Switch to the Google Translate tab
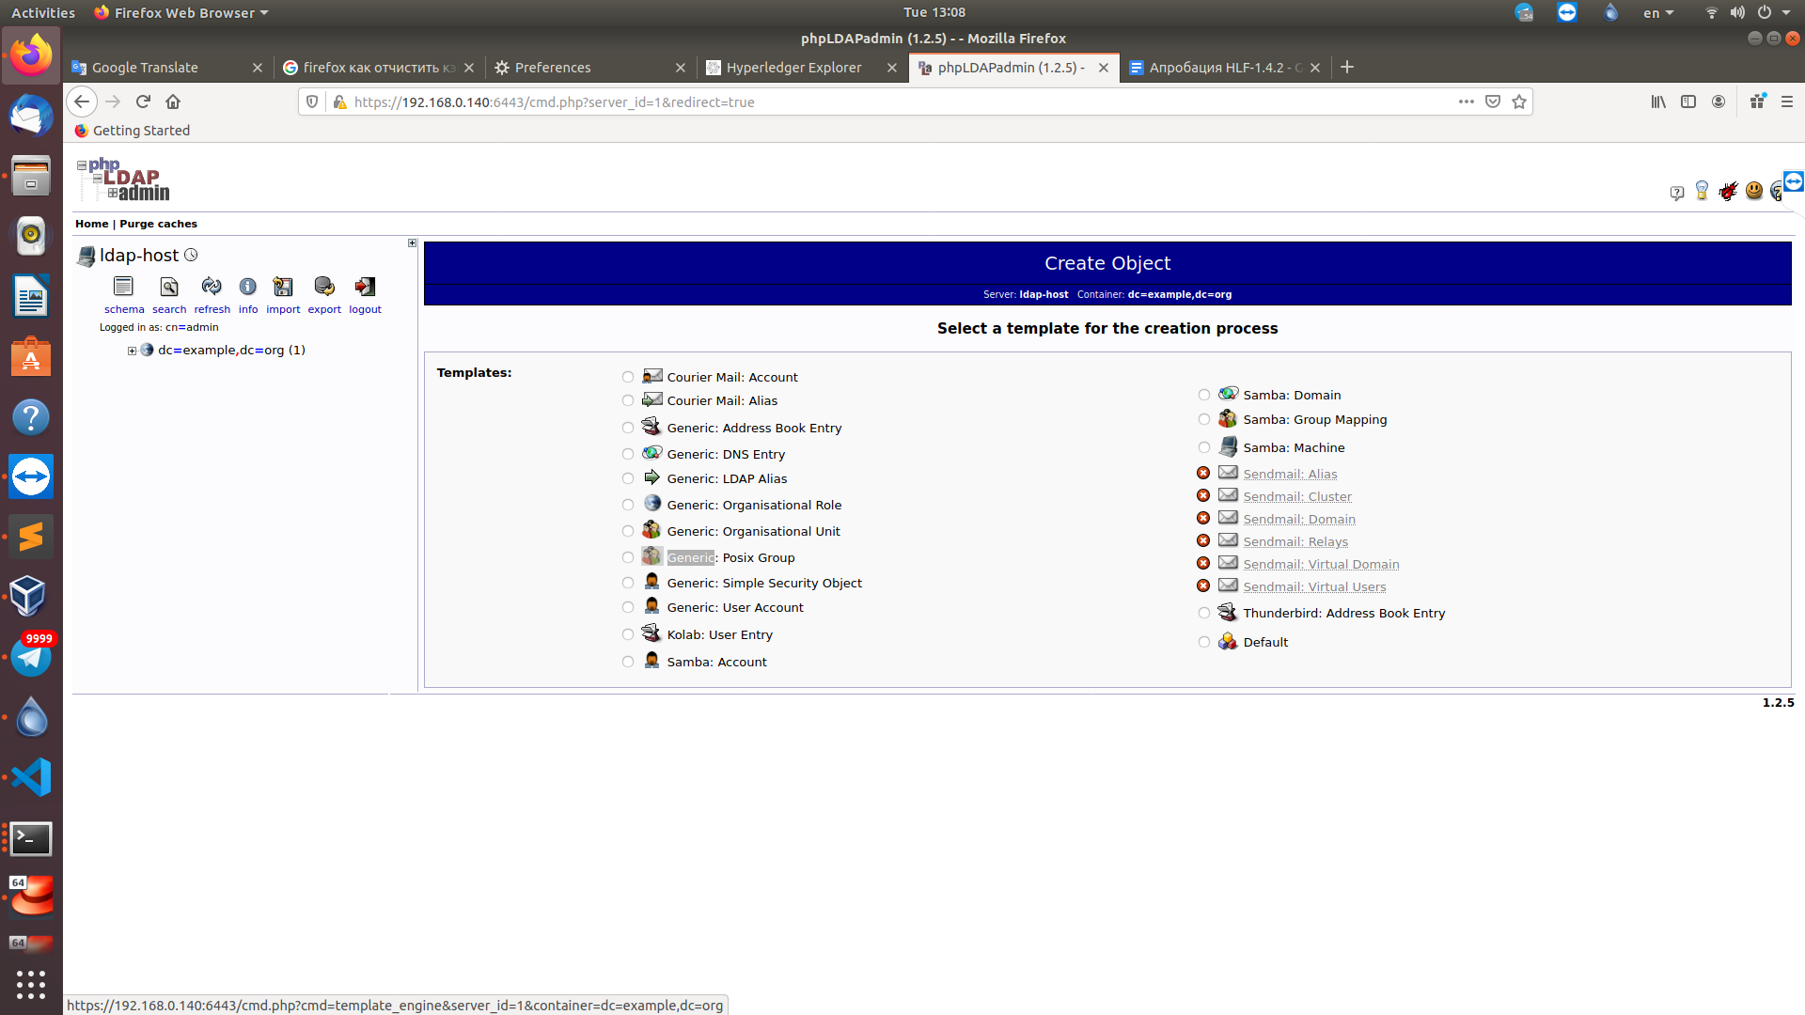The image size is (1805, 1015). pyautogui.click(x=145, y=68)
